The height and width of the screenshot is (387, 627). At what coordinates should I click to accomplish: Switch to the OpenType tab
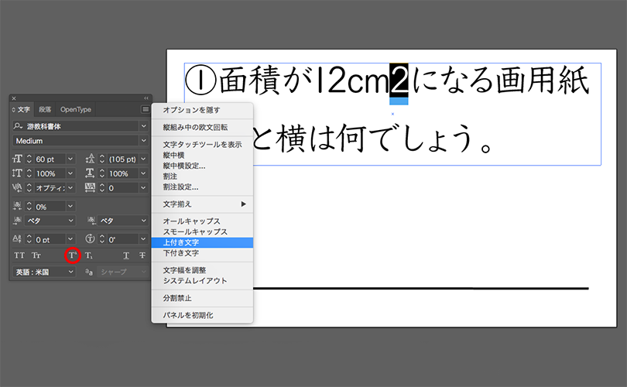point(76,109)
